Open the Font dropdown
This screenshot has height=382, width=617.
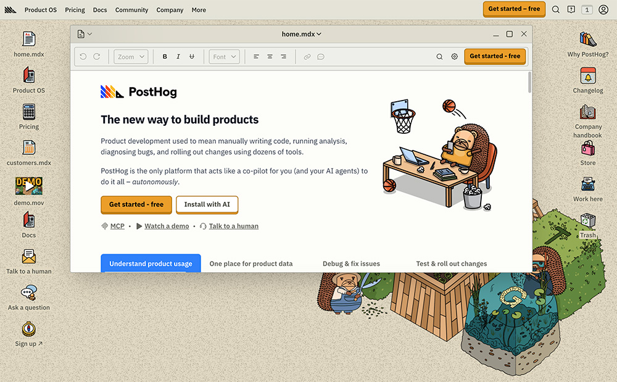click(225, 57)
